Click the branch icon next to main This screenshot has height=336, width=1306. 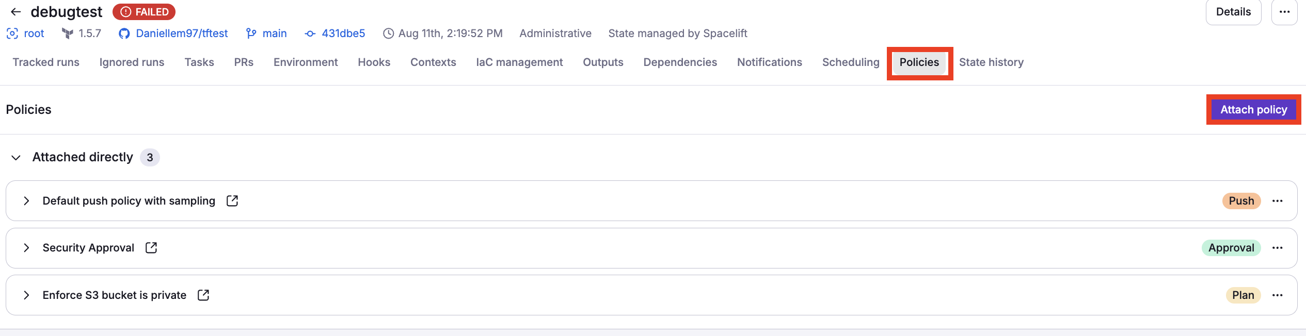pyautogui.click(x=251, y=33)
